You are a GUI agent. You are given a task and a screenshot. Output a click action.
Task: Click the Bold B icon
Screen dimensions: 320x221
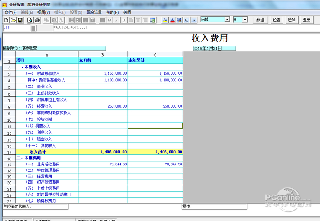point(110,20)
